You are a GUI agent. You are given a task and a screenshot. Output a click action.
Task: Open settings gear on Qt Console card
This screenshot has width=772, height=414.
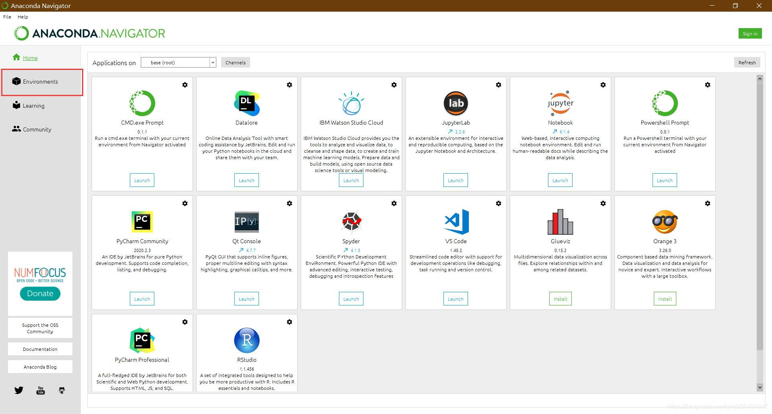pos(289,203)
